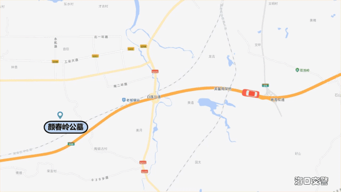Click the 陶钮古村 village label
This screenshot has width=341, height=192.
point(100,149)
